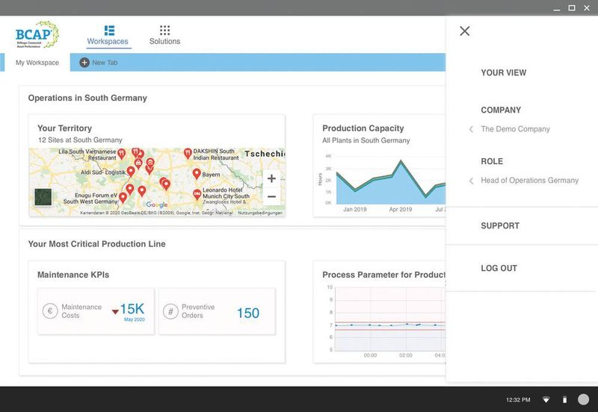Click the DAKSHIN South Indian Restaurant pin

tap(188, 154)
